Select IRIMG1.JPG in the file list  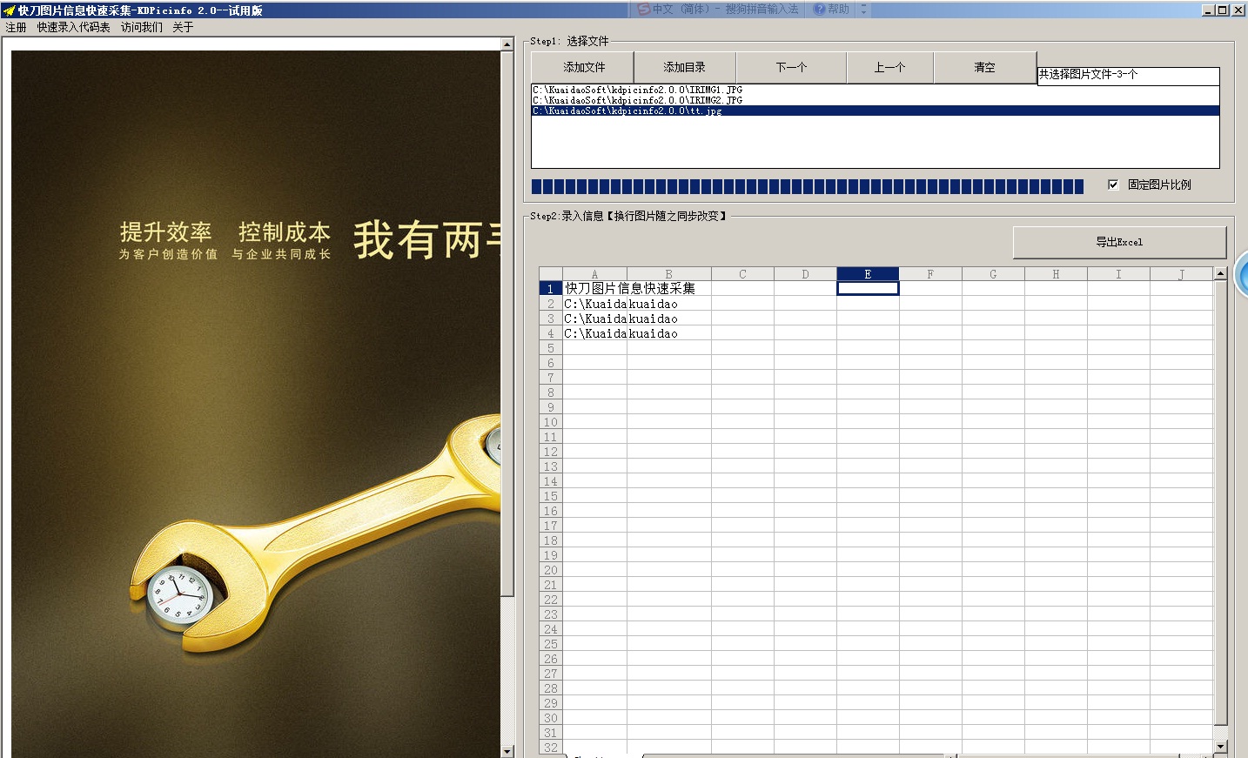(x=636, y=90)
